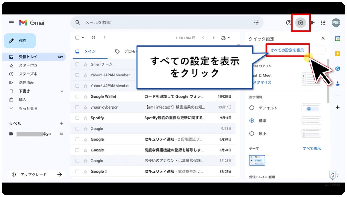Open the settings gear icon
The width and height of the screenshot is (347, 197).
pos(301,23)
